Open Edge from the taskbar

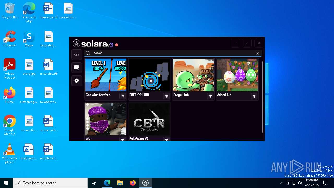pyautogui.click(x=107, y=183)
